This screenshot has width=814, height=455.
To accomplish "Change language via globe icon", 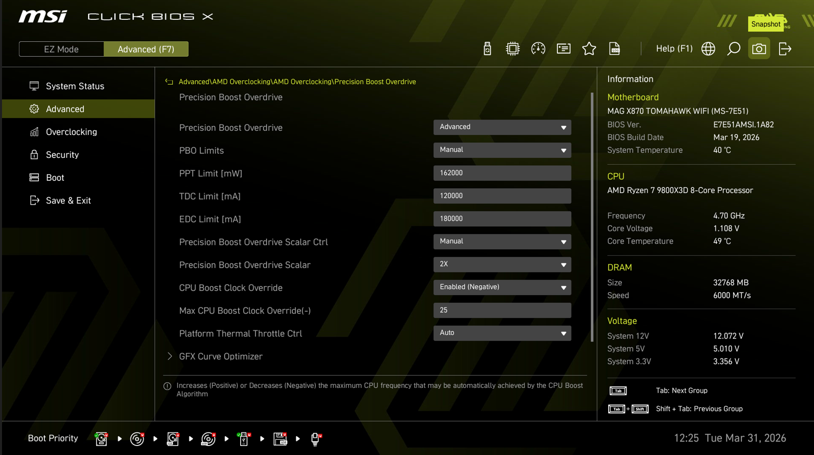I will [708, 49].
